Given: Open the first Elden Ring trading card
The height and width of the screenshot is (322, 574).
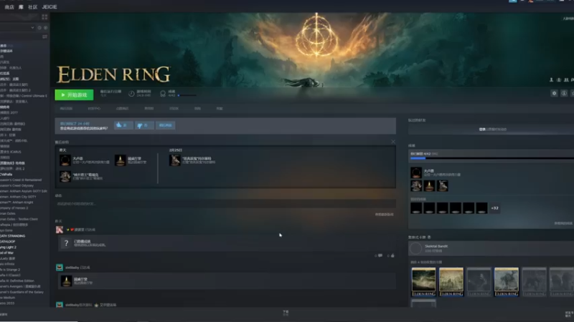Looking at the screenshot, I should (x=423, y=282).
